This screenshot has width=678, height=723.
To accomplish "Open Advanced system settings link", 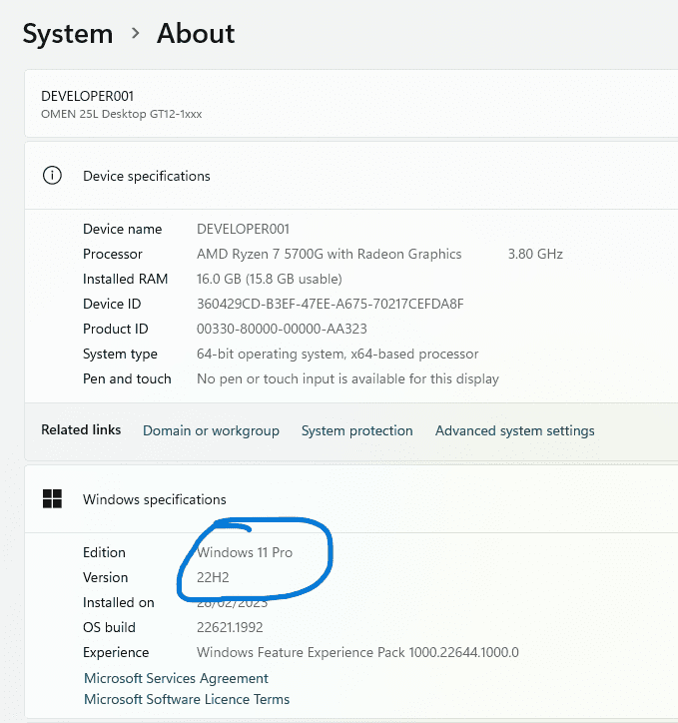I will click(x=515, y=430).
